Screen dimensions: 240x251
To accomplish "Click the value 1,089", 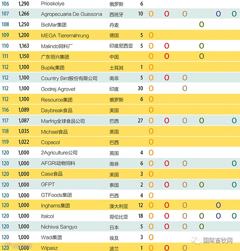I will coord(24,110).
